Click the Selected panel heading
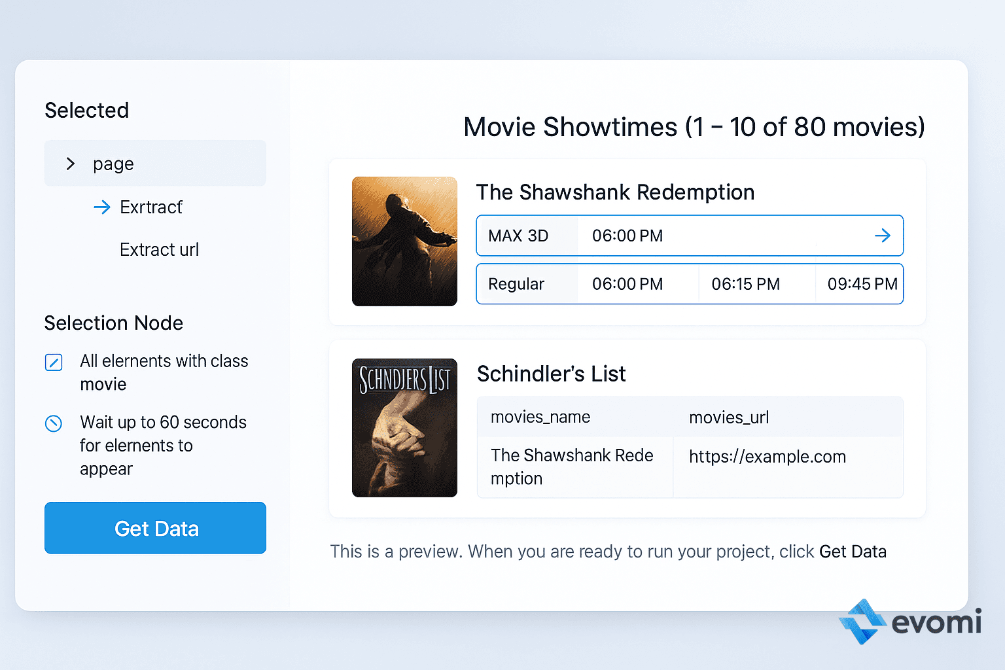 tap(87, 111)
